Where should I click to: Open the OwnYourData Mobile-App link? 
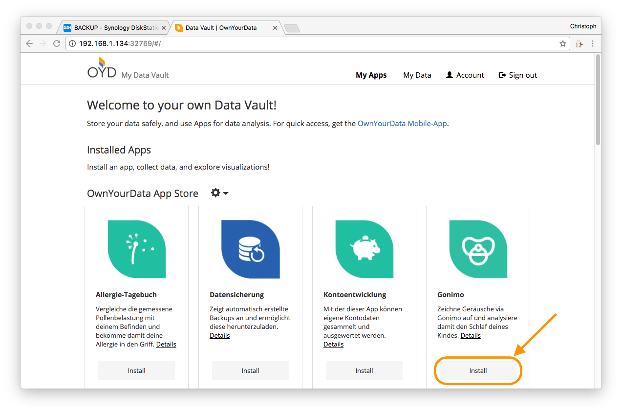(x=402, y=124)
